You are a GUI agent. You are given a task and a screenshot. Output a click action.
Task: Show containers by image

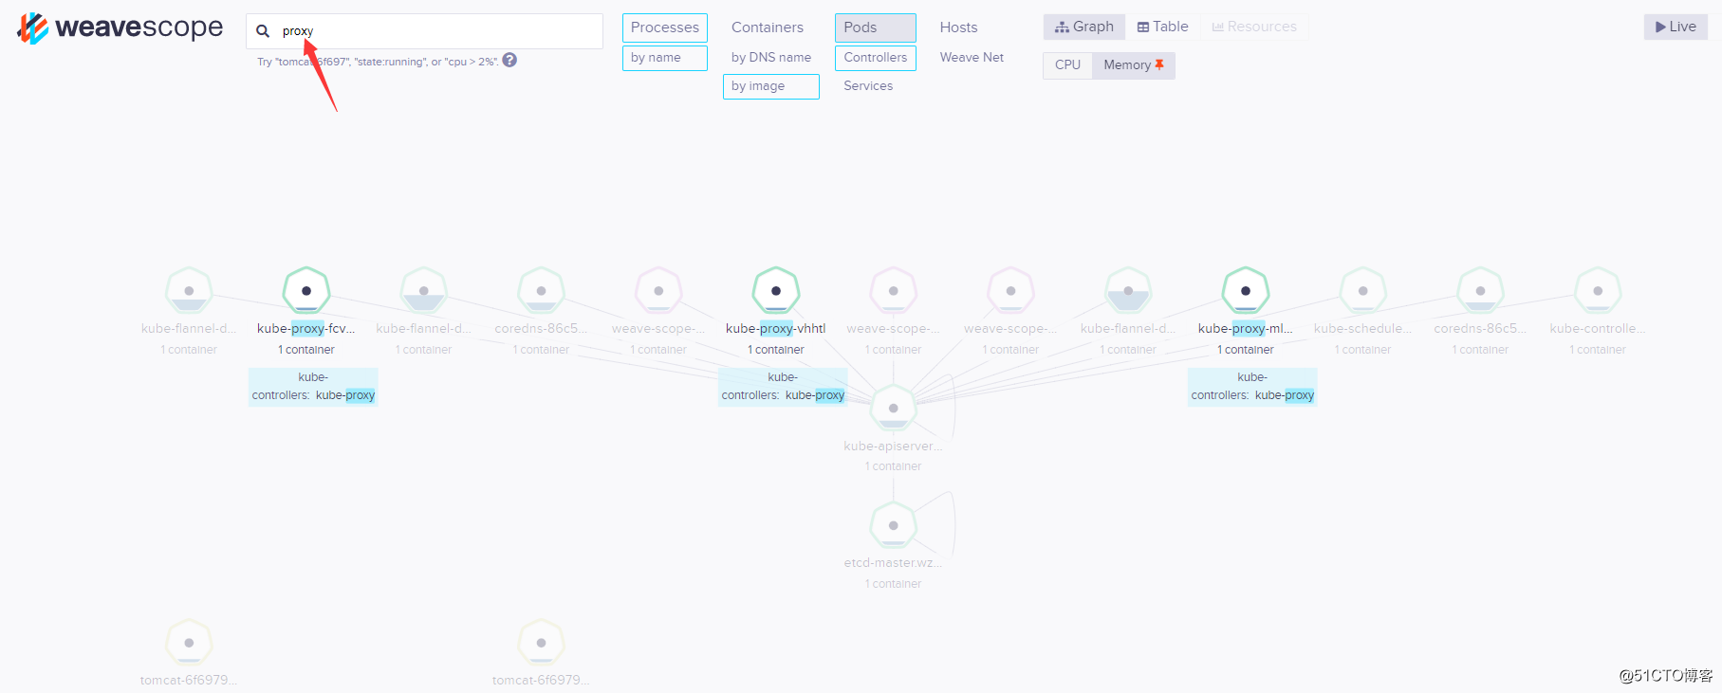click(x=771, y=86)
